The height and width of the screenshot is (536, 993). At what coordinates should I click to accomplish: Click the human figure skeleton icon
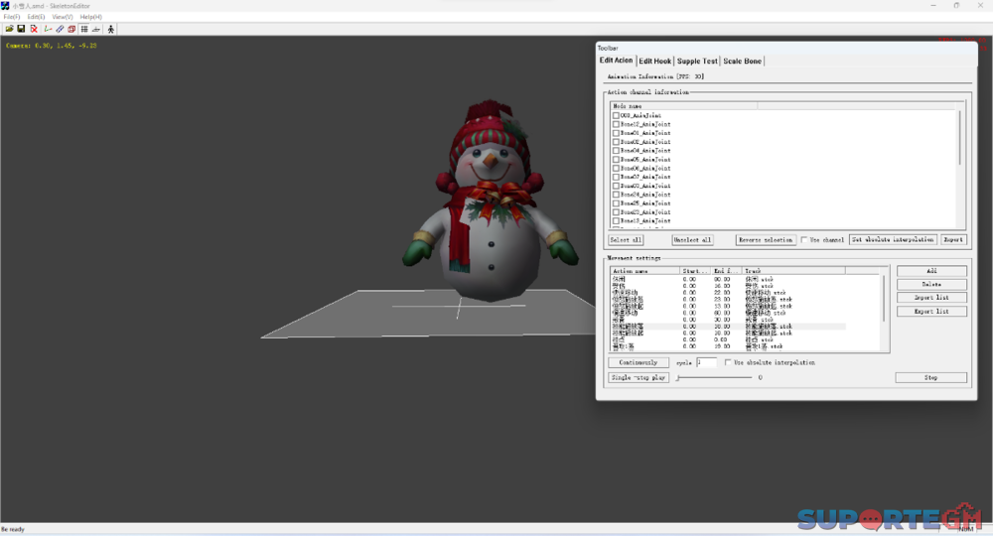click(110, 29)
